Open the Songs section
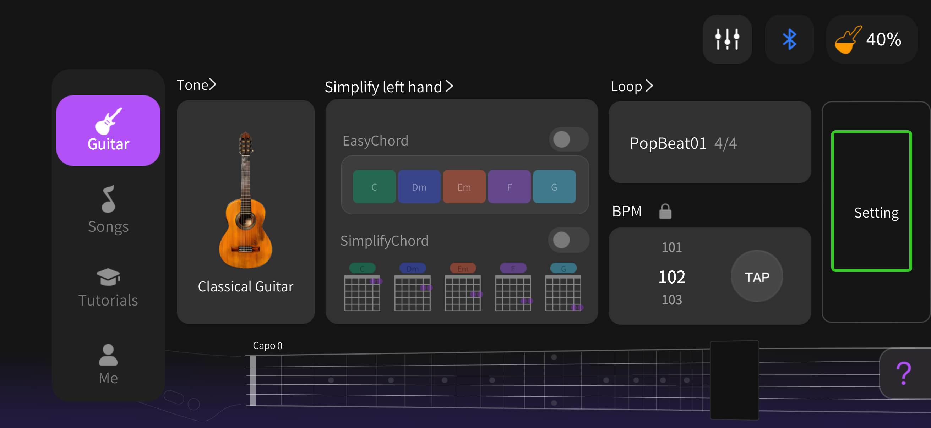Image resolution: width=931 pixels, height=428 pixels. [x=108, y=209]
